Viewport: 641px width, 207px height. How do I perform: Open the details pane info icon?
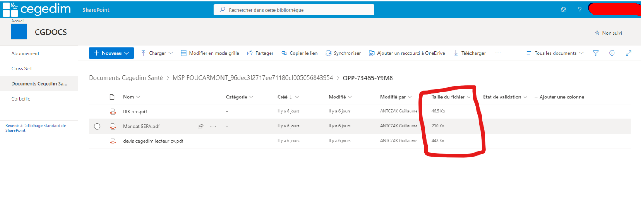pyautogui.click(x=612, y=53)
